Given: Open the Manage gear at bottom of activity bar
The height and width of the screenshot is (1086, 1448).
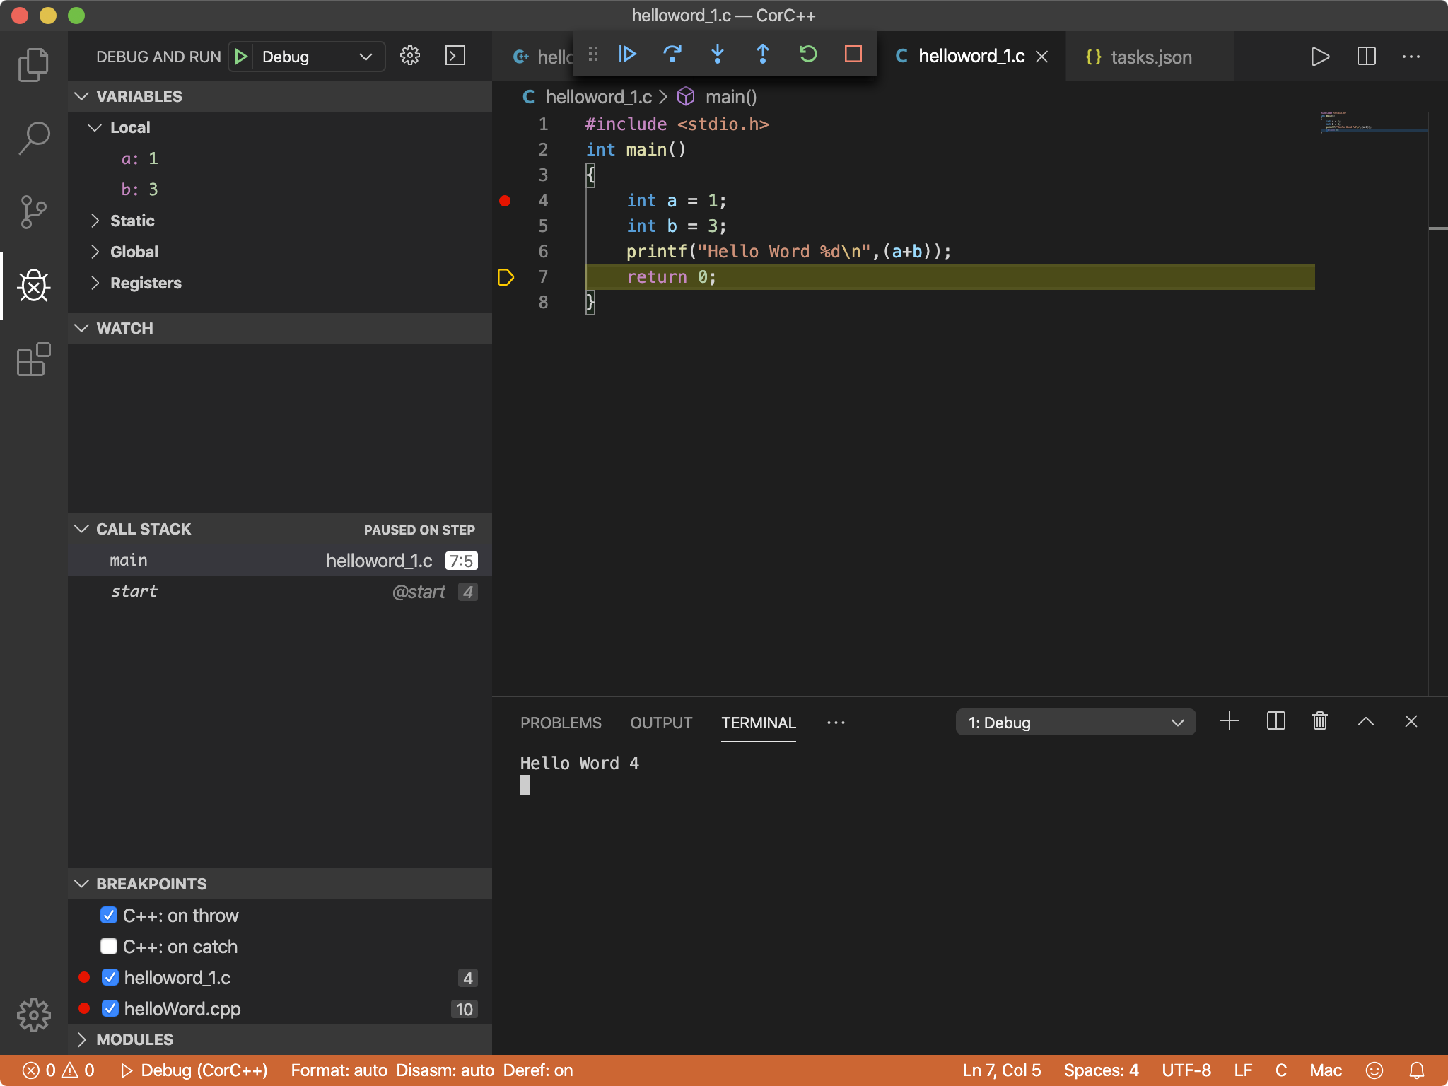Looking at the screenshot, I should point(33,1015).
